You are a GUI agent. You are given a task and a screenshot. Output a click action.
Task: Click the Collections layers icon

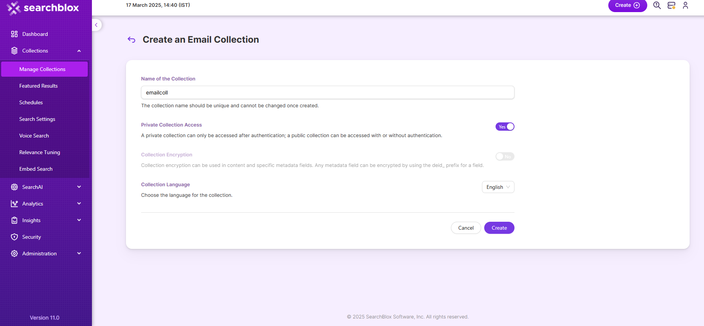14,51
